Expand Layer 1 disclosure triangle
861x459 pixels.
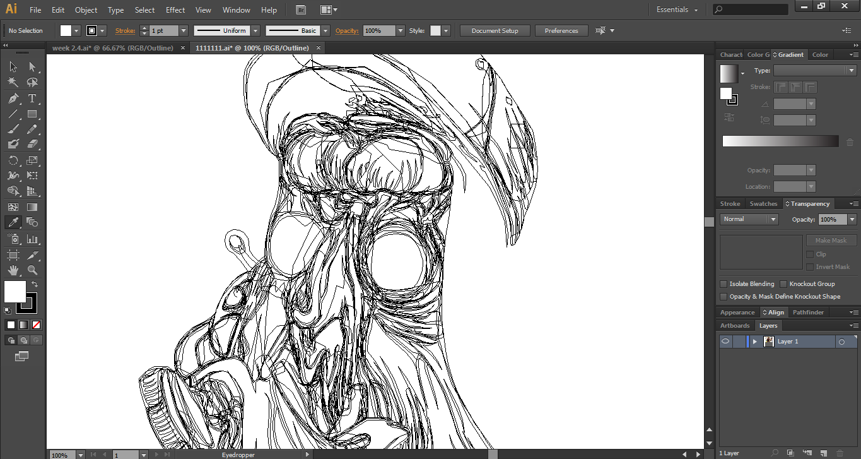point(754,342)
